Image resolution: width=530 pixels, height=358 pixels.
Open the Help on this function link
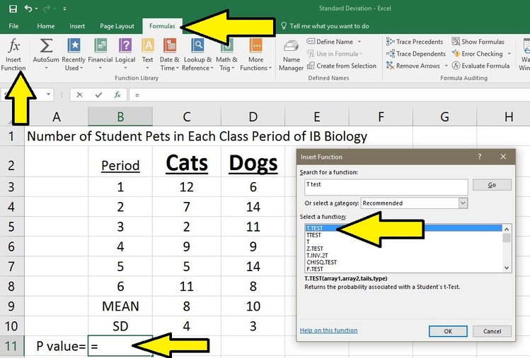pos(328,330)
